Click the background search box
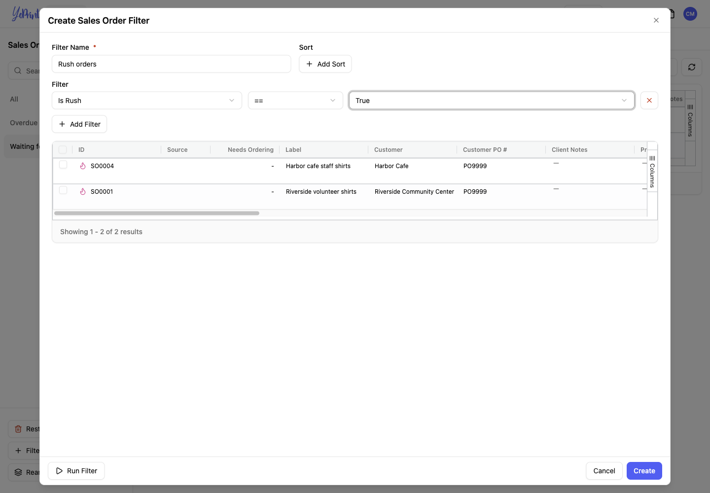710x493 pixels. pos(25,70)
